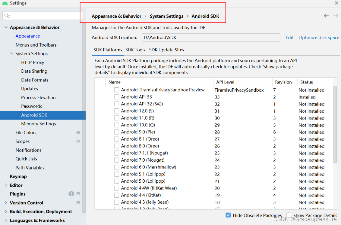
Task: Open Appearance settings page
Action: (28, 36)
